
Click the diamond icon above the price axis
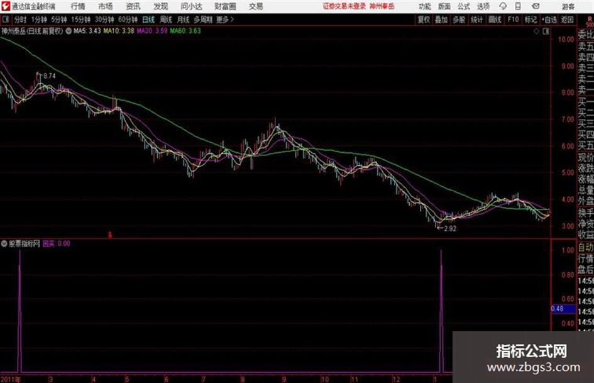coord(536,31)
